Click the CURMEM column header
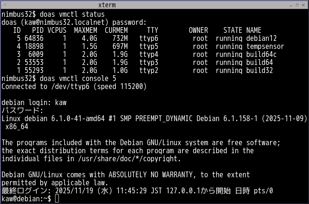Image resolution: width=309 pixels, height=204 pixels. 116,30
